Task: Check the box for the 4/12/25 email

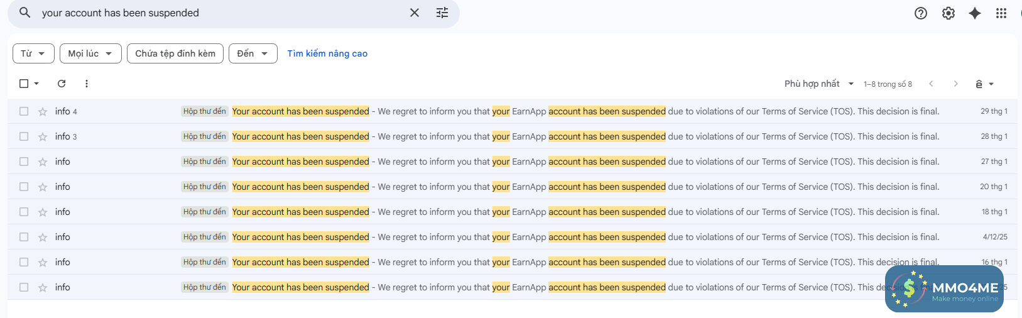Action: coord(24,237)
